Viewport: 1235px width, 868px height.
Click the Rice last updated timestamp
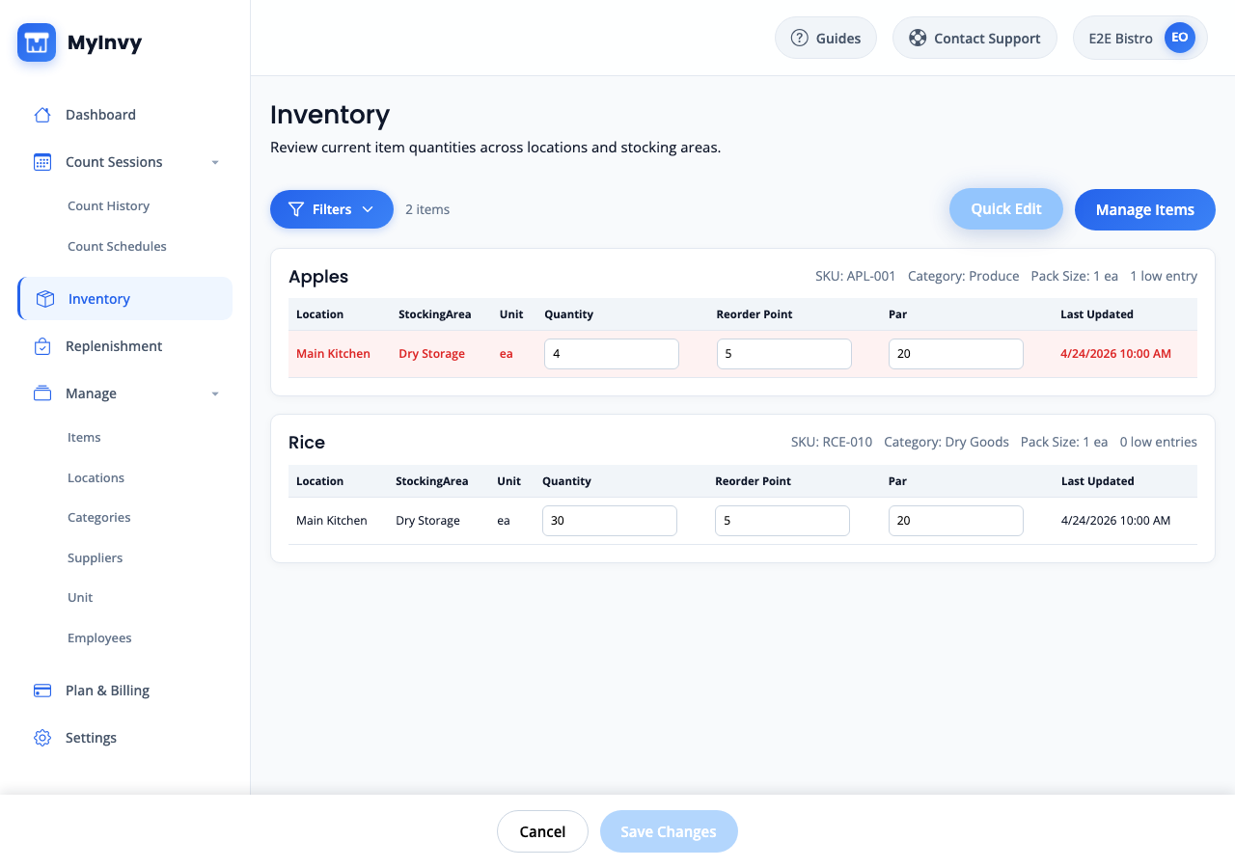click(x=1115, y=521)
